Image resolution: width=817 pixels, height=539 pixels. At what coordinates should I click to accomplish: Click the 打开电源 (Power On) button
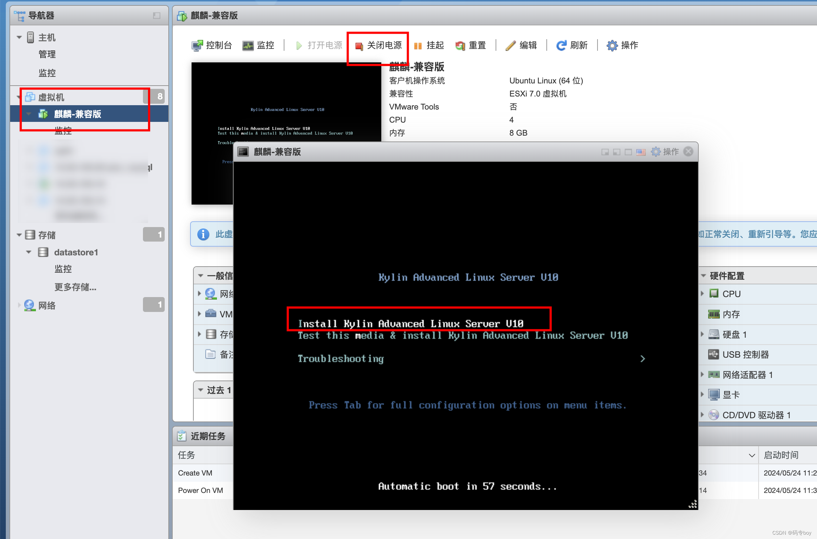pos(318,45)
